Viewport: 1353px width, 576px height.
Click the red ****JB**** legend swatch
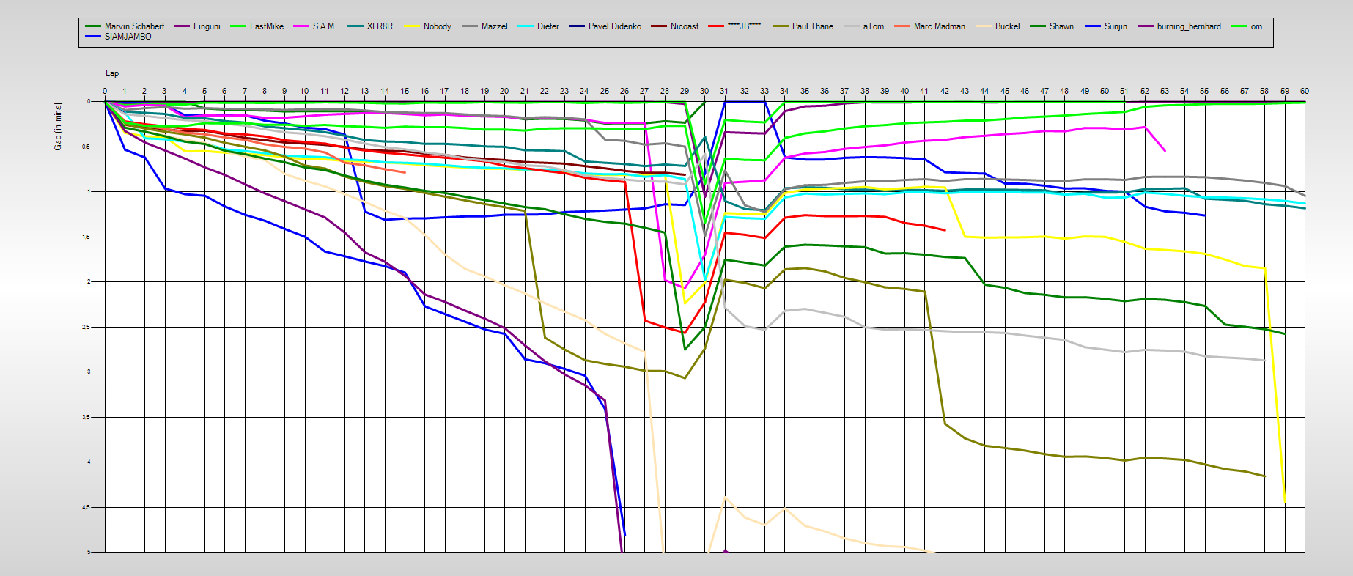point(717,26)
